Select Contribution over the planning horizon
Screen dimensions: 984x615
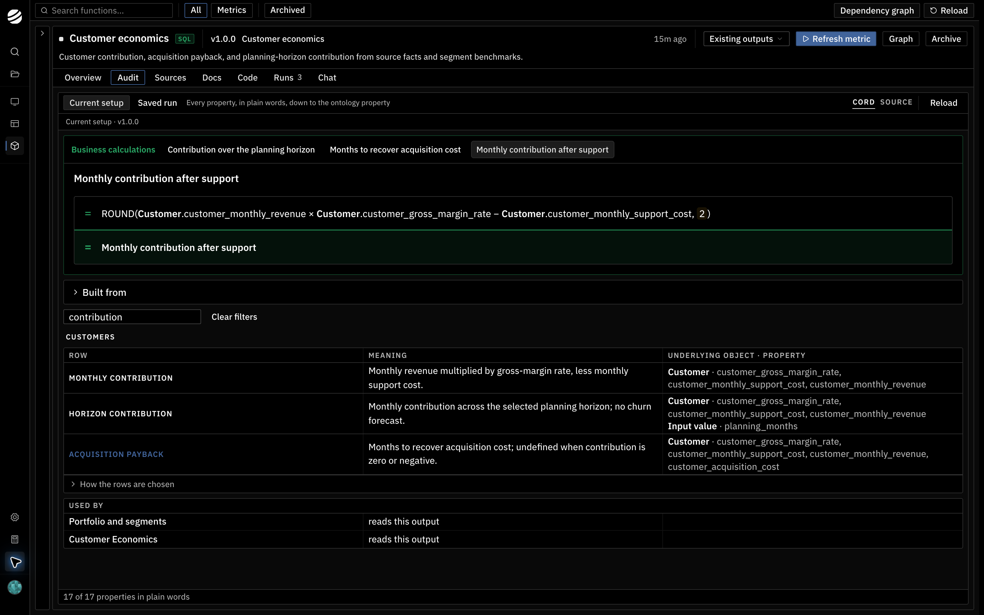(x=241, y=150)
